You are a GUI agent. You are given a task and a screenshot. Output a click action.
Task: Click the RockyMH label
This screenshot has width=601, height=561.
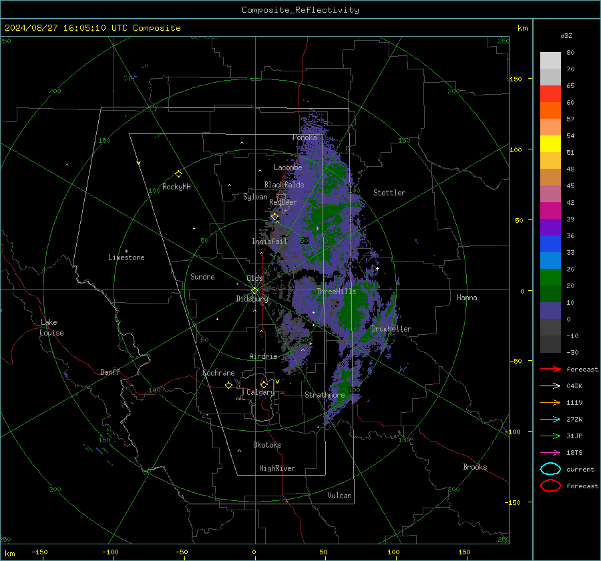click(x=176, y=187)
